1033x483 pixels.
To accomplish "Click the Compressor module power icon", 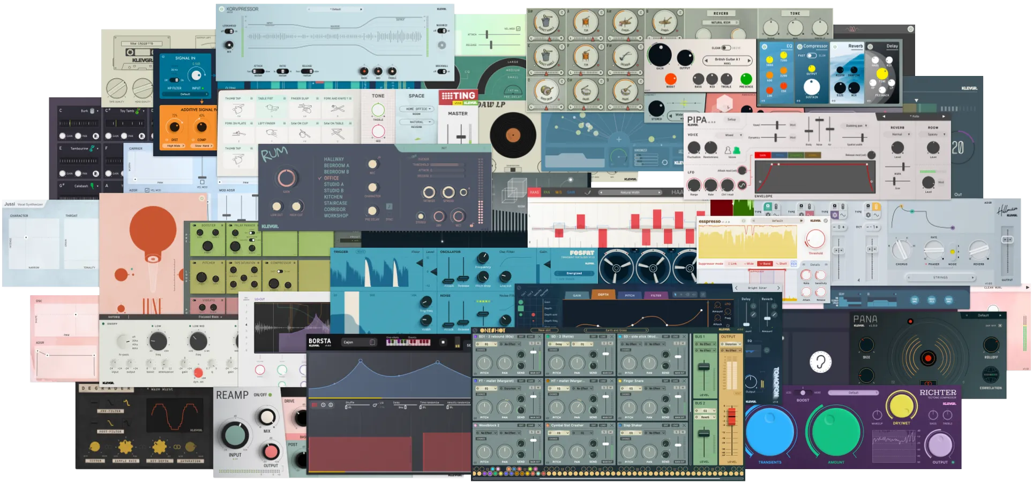I will pos(800,47).
